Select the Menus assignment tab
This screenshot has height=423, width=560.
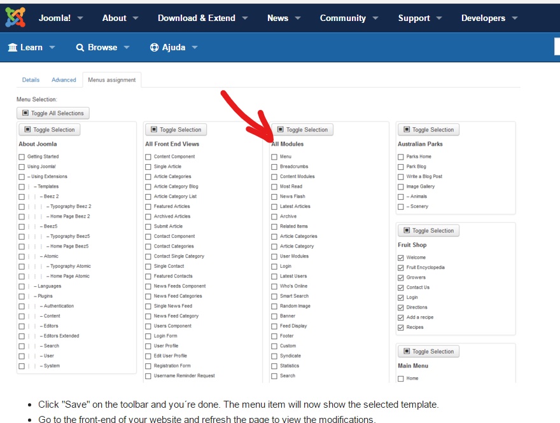112,80
